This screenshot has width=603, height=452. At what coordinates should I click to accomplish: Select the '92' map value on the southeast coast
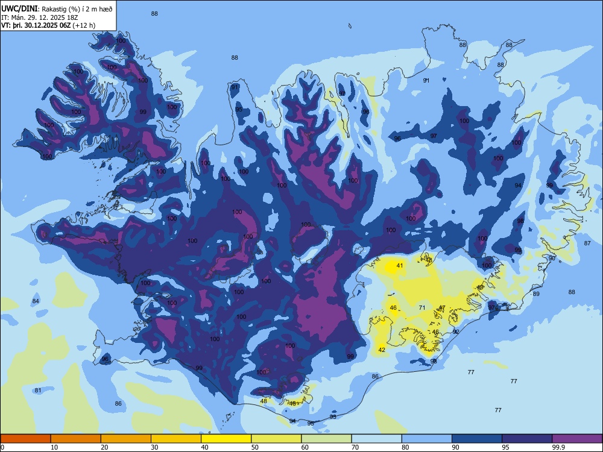click(456, 331)
